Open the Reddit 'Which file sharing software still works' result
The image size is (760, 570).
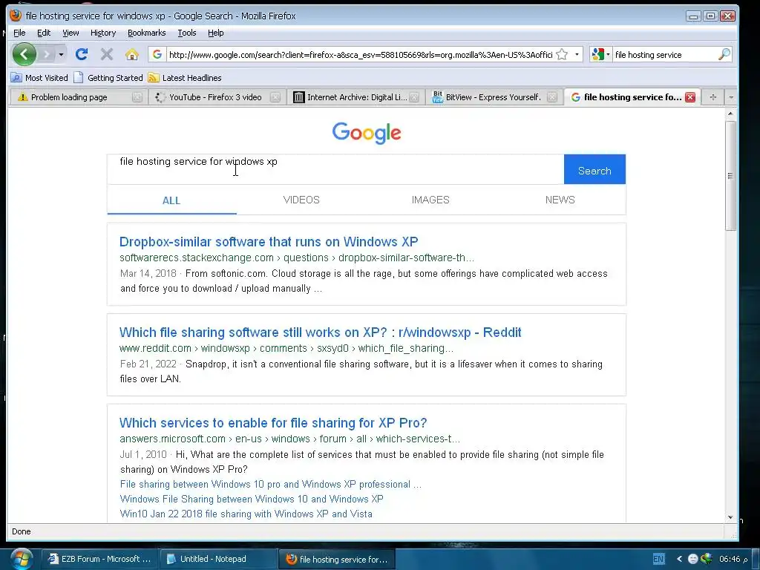point(321,332)
